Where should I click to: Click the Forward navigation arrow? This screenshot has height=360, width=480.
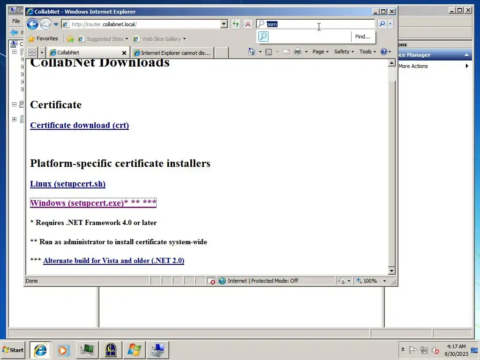point(45,24)
